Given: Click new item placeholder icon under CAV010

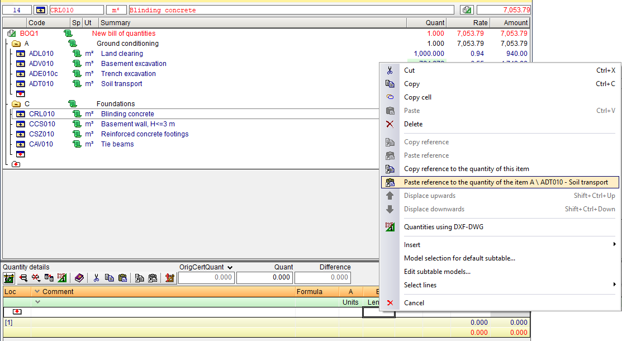Looking at the screenshot, I should point(20,154).
